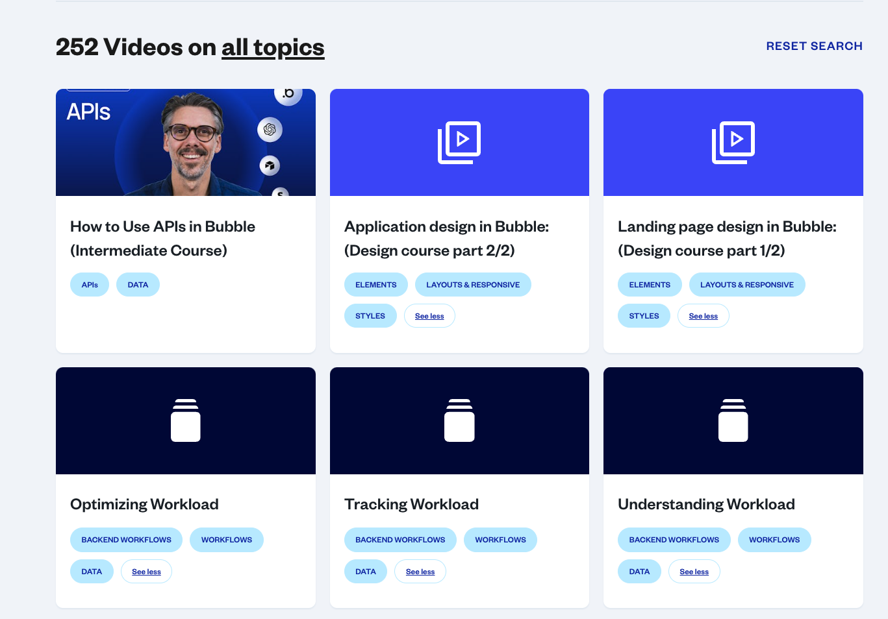Screen dimensions: 888x619
Task: Open the APIs course thumbnail image
Action: pyautogui.click(x=186, y=142)
